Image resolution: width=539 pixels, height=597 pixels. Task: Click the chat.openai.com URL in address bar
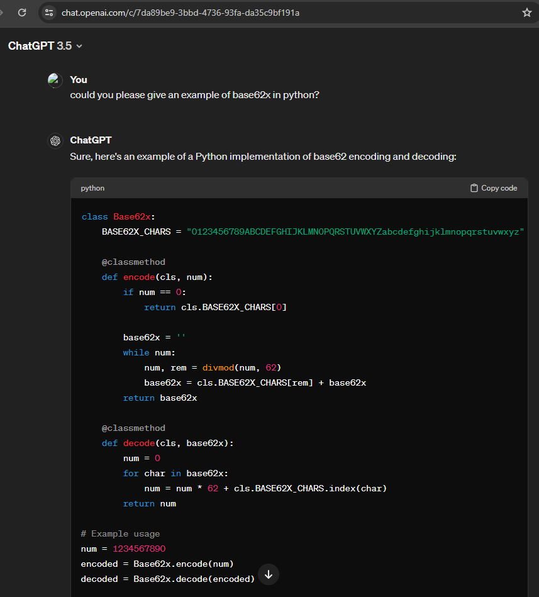coord(180,13)
